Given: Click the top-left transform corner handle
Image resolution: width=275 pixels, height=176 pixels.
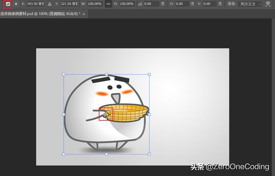Looking at the screenshot, I should click(64, 74).
